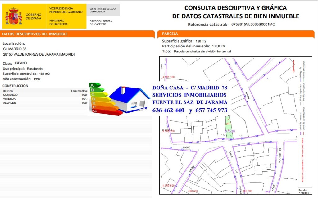
Task: Click the 'Localización:' label
Action: [14, 43]
